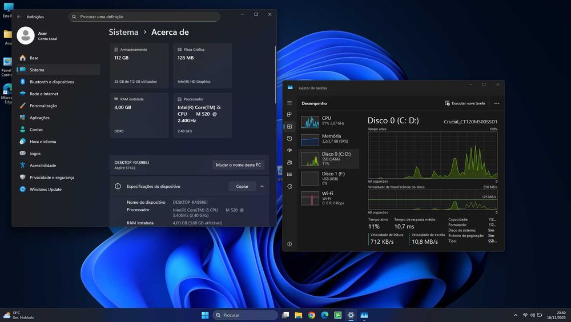Click Task Manager icon in taskbar
The width and height of the screenshot is (571, 322).
(364, 315)
